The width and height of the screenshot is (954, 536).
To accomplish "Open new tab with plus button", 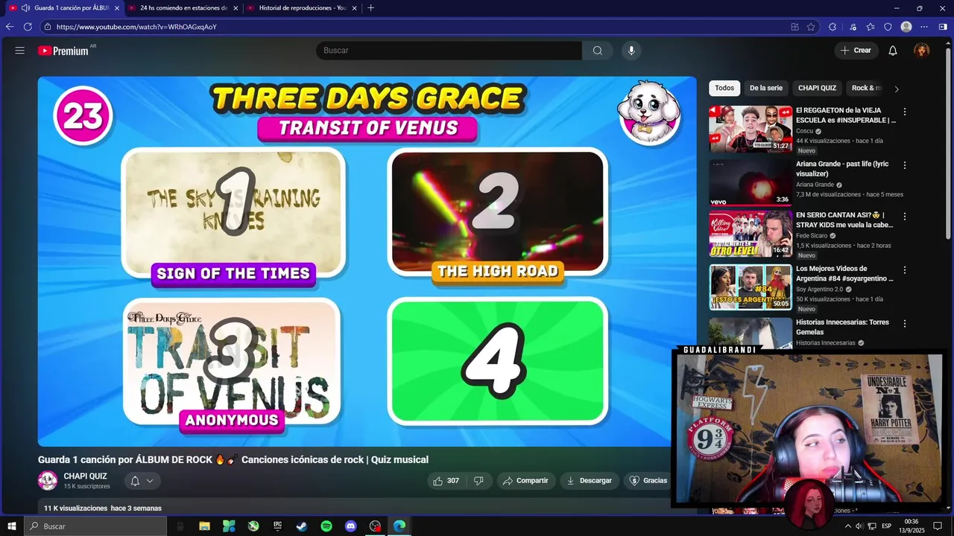I will click(x=371, y=8).
